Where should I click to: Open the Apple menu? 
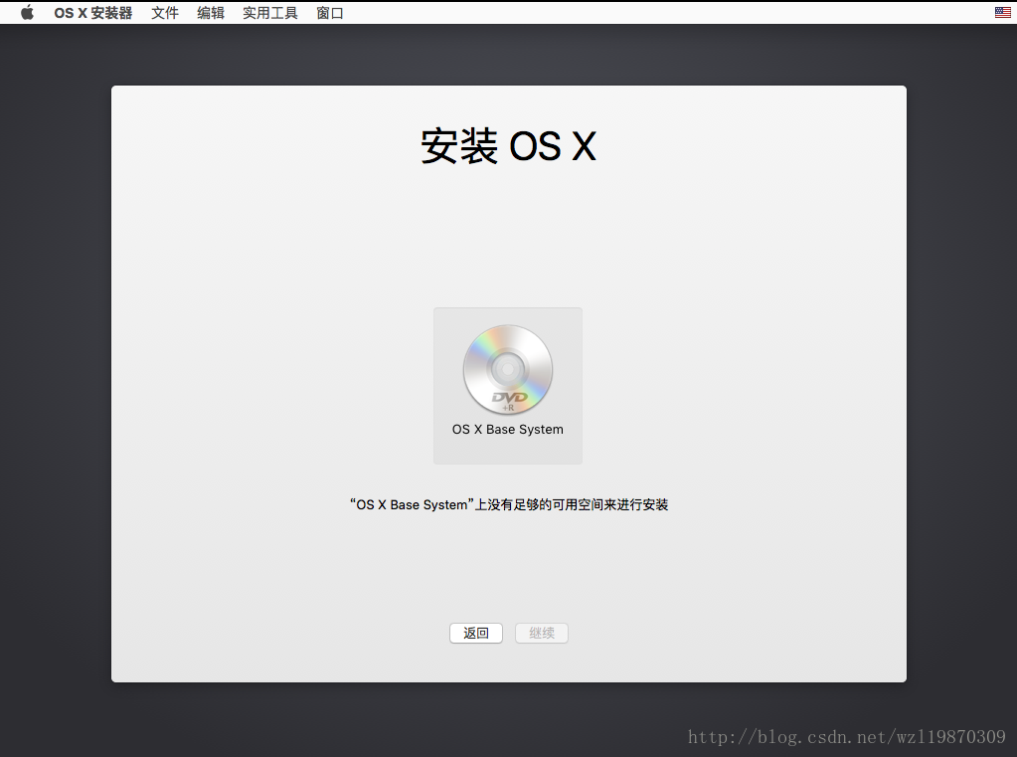27,12
